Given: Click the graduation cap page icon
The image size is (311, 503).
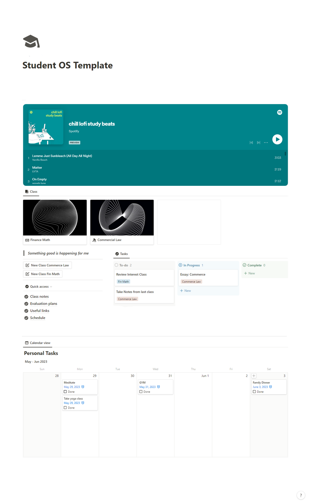Looking at the screenshot, I should pos(32,42).
